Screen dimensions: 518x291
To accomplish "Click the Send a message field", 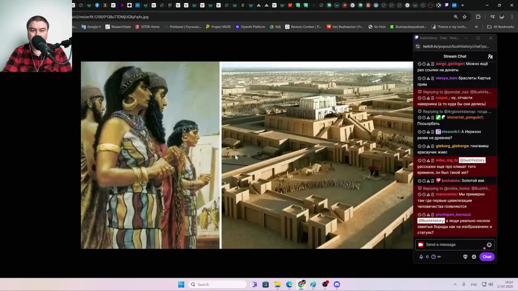I will point(455,245).
